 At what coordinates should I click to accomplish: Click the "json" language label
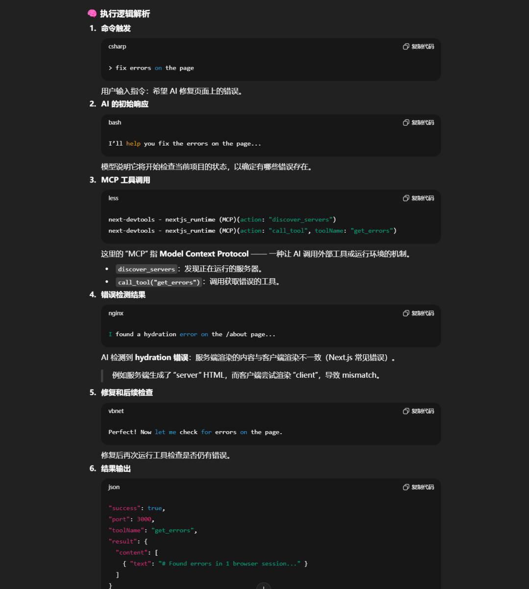114,487
